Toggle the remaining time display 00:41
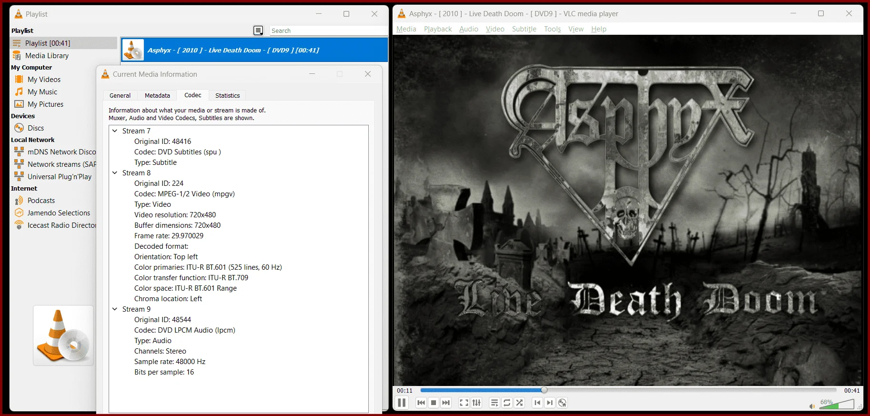The image size is (870, 416). (852, 390)
